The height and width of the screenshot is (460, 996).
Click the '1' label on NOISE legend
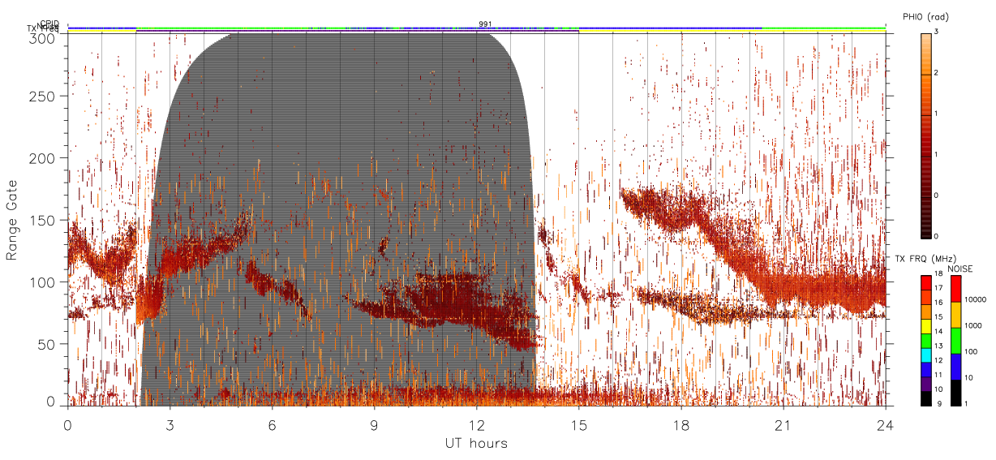point(966,403)
